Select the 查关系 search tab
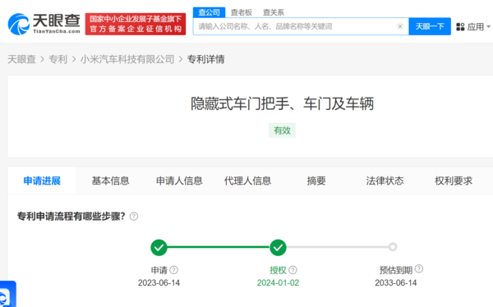The image size is (493, 307). click(x=274, y=12)
